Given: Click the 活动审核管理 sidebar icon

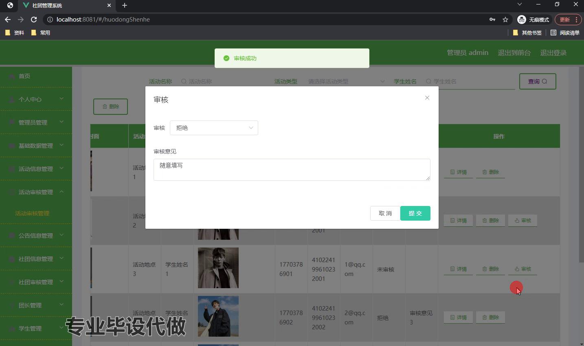Looking at the screenshot, I should (x=11, y=192).
